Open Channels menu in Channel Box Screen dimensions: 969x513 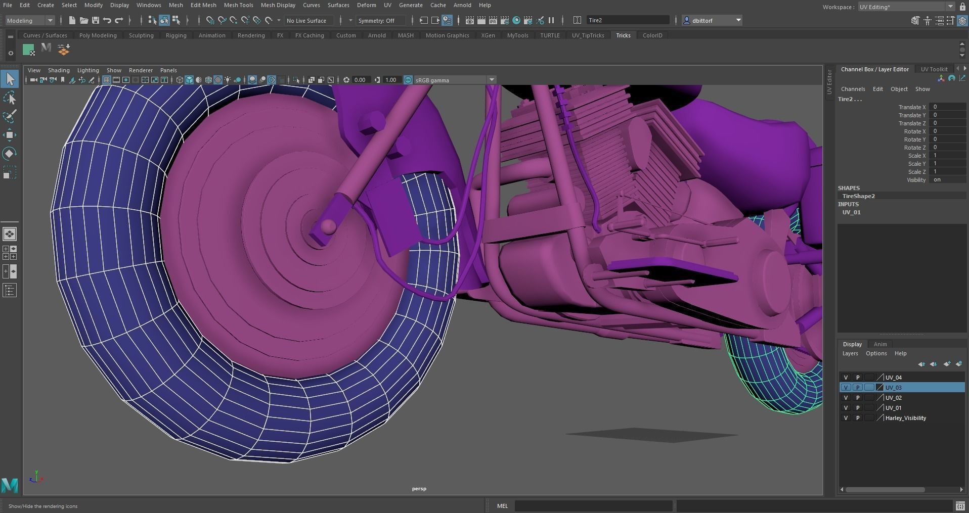click(x=853, y=89)
